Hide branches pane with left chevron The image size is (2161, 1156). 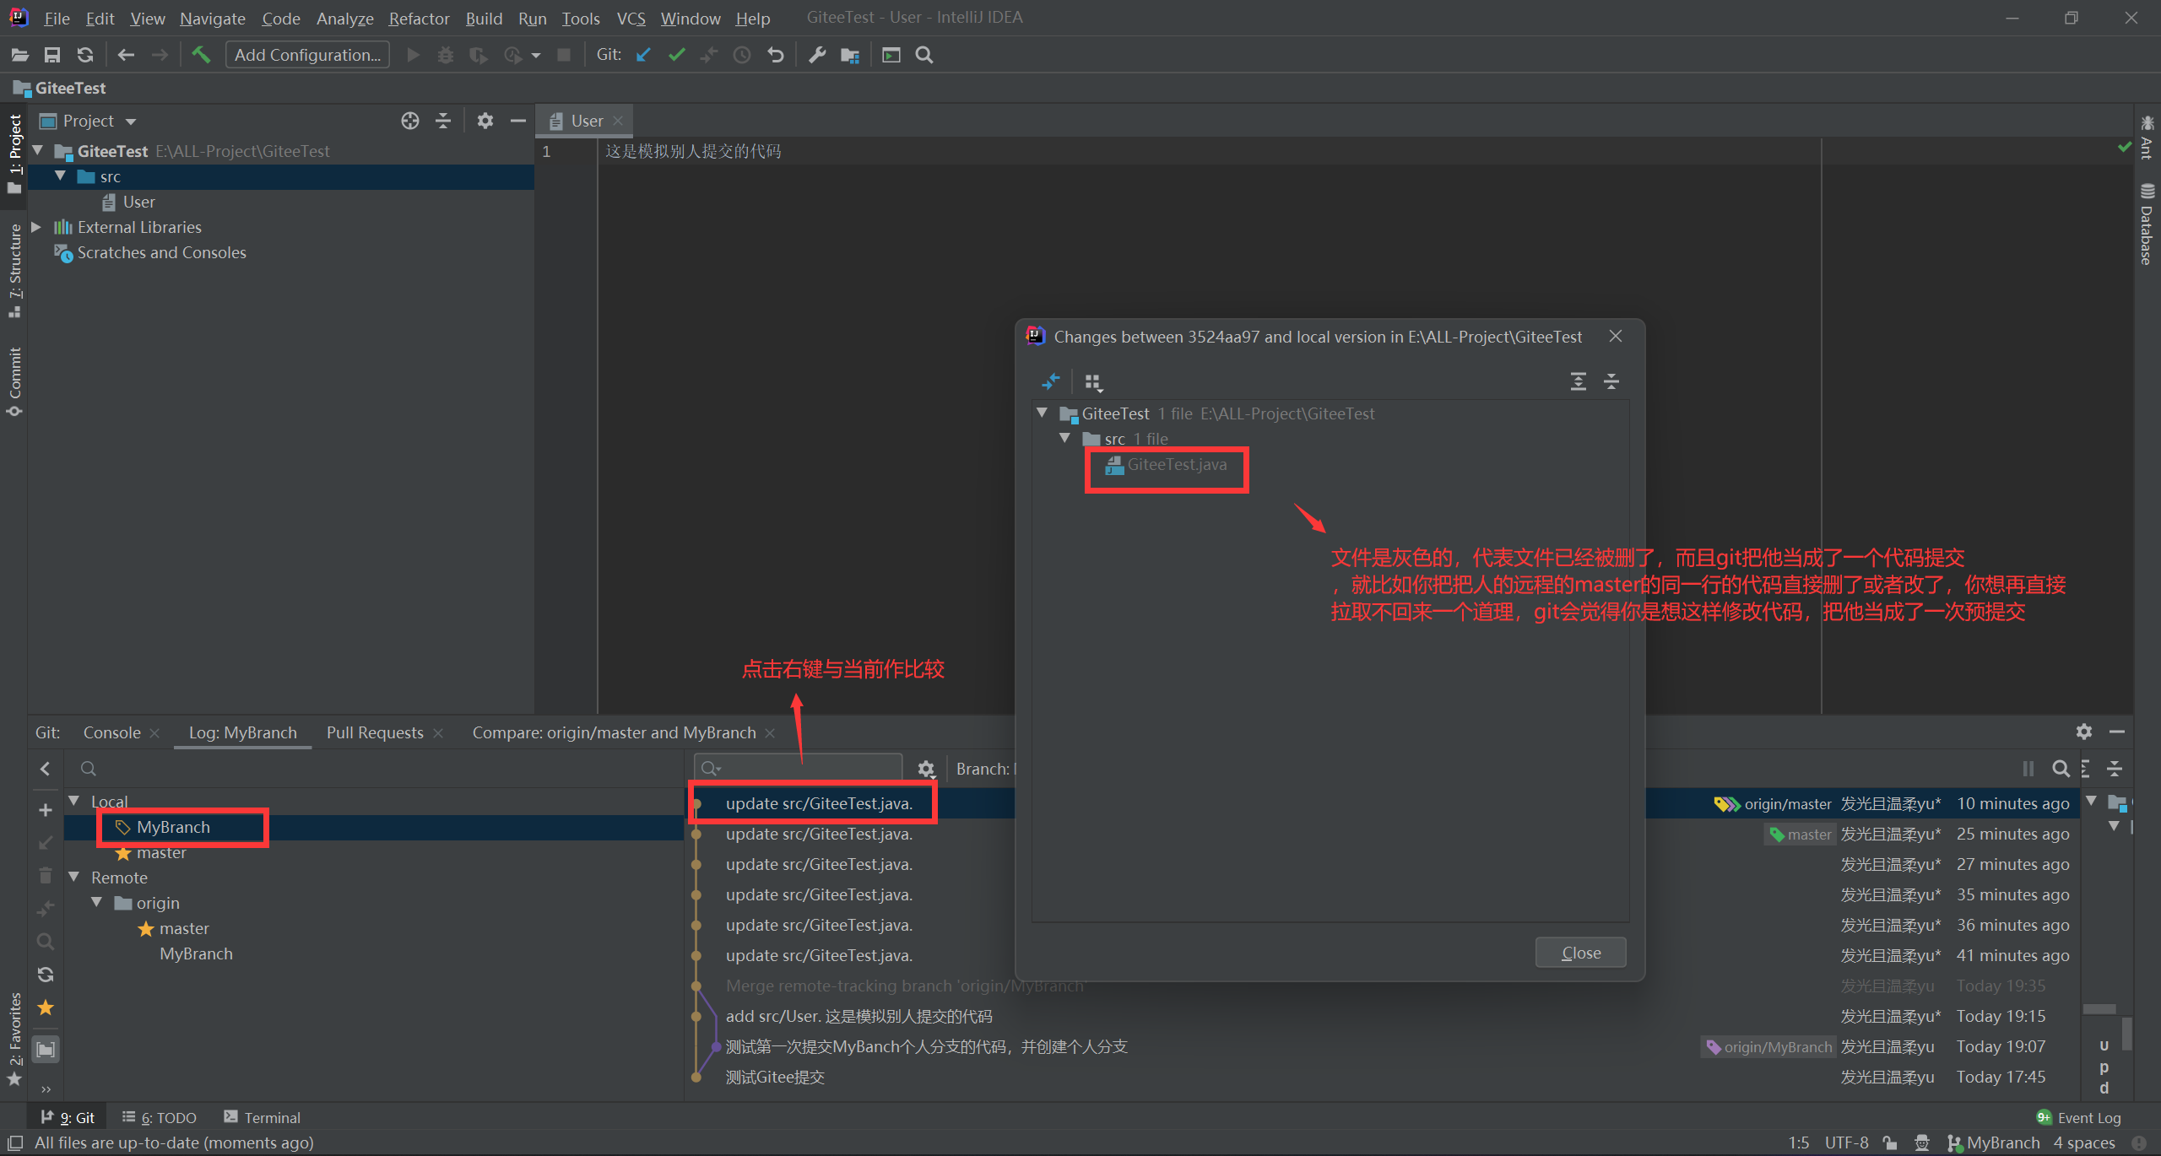point(46,769)
